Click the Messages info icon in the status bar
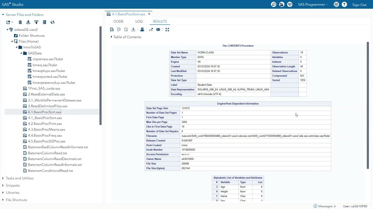 tap(315, 206)
